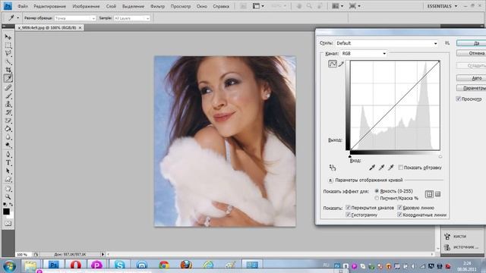Select the Eraser tool

point(8,121)
